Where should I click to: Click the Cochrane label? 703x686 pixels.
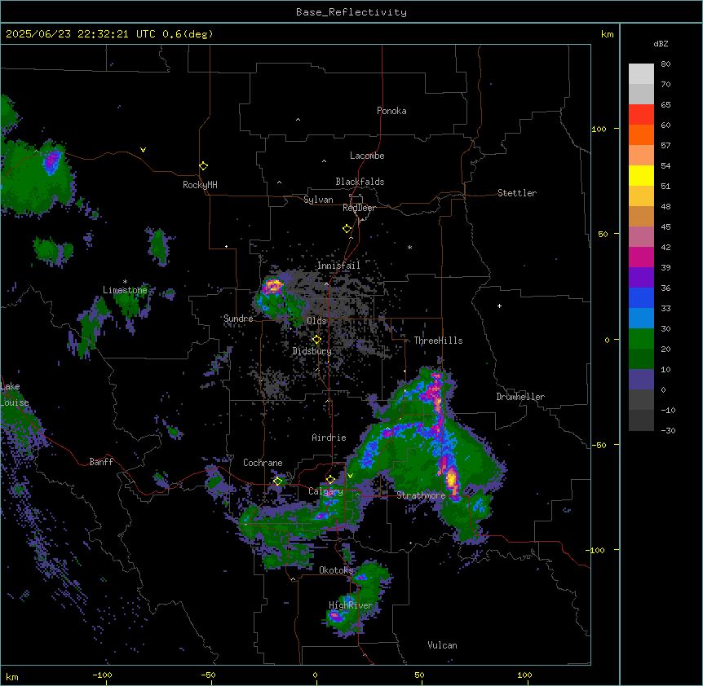[x=263, y=463]
